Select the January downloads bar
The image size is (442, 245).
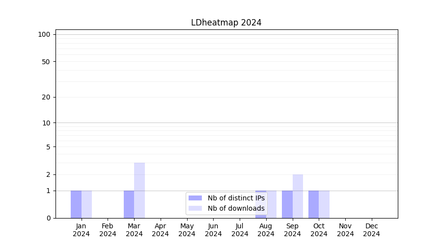click(86, 204)
